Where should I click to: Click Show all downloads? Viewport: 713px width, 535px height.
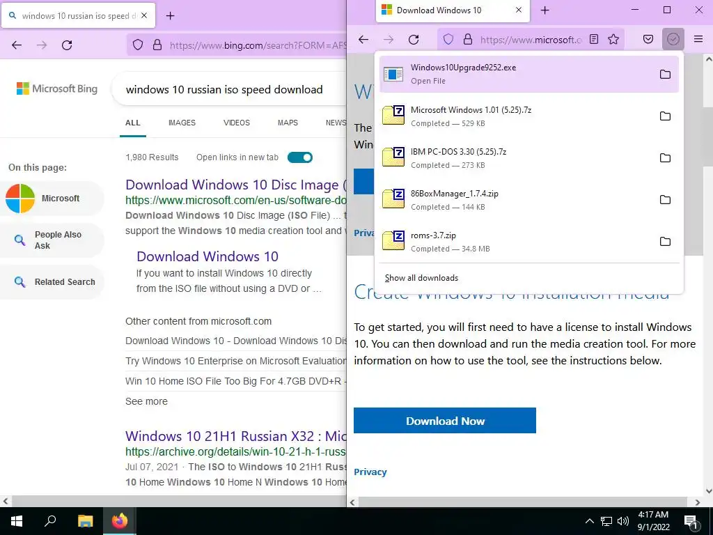pos(421,278)
